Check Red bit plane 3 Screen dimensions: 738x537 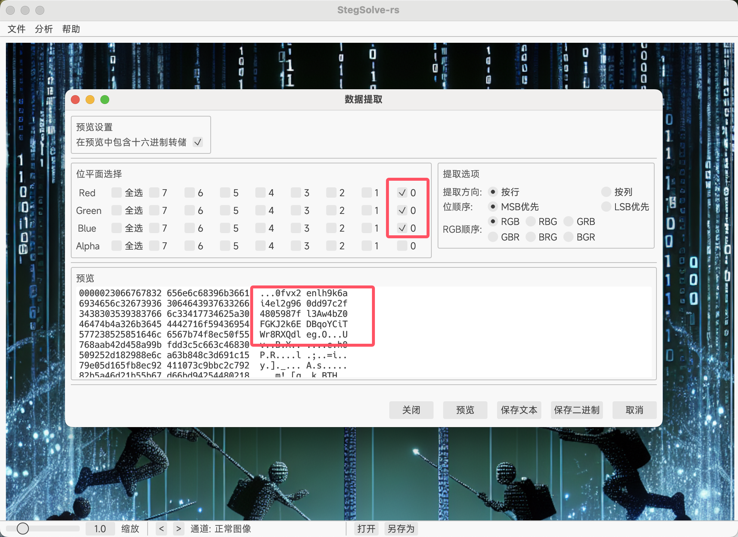pyautogui.click(x=296, y=193)
